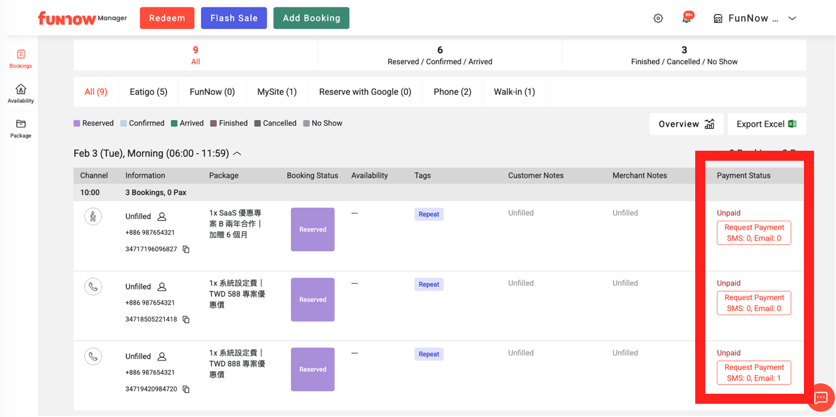Viewport: 836px width, 417px height.
Task: Show Finished / Cancelled / No Show bookings
Action: [684, 55]
